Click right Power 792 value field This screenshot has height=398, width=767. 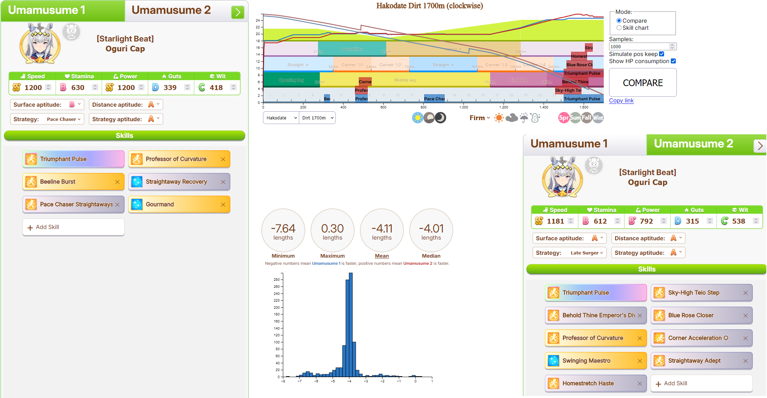[x=646, y=221]
